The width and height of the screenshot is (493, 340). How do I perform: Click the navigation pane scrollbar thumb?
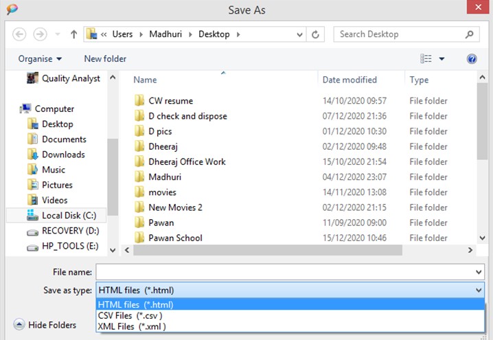tap(113, 177)
